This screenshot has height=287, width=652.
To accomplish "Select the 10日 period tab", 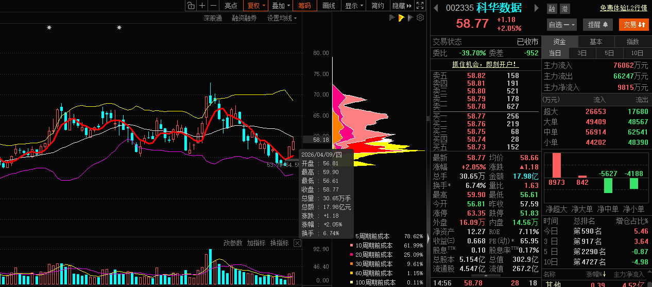I will pyautogui.click(x=637, y=53).
